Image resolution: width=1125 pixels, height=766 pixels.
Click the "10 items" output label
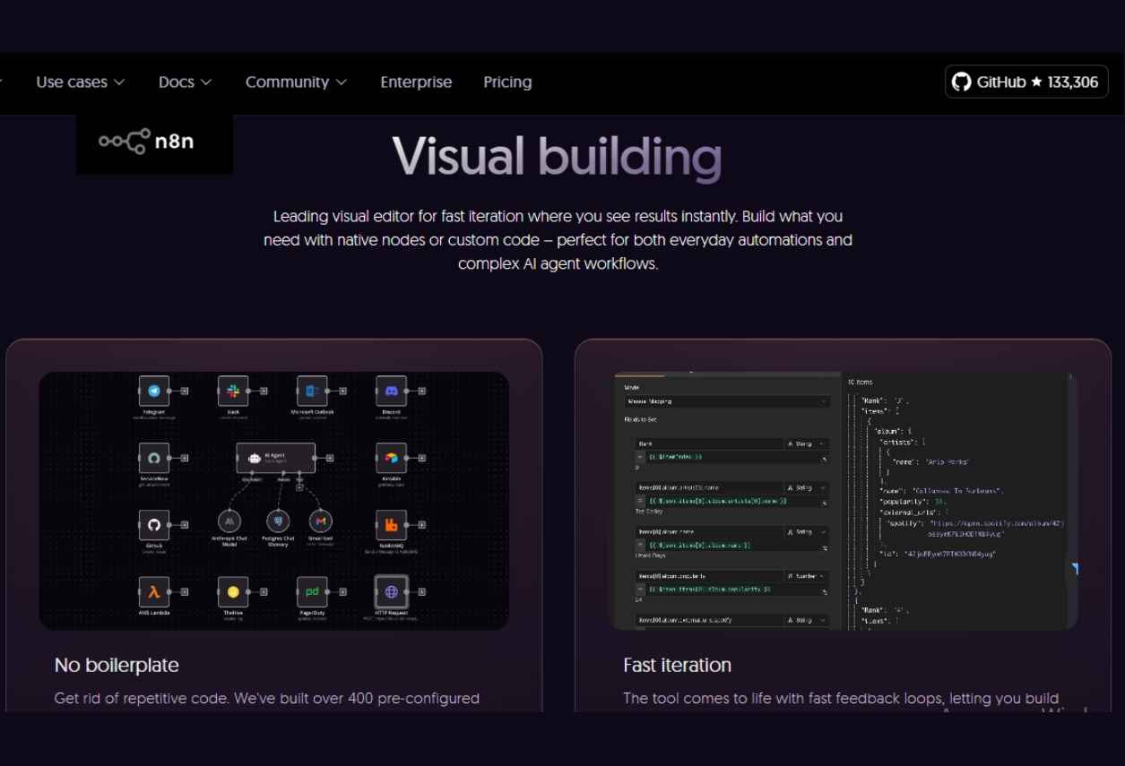pyautogui.click(x=860, y=383)
